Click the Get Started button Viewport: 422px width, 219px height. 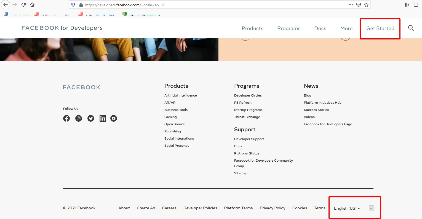[x=380, y=28]
